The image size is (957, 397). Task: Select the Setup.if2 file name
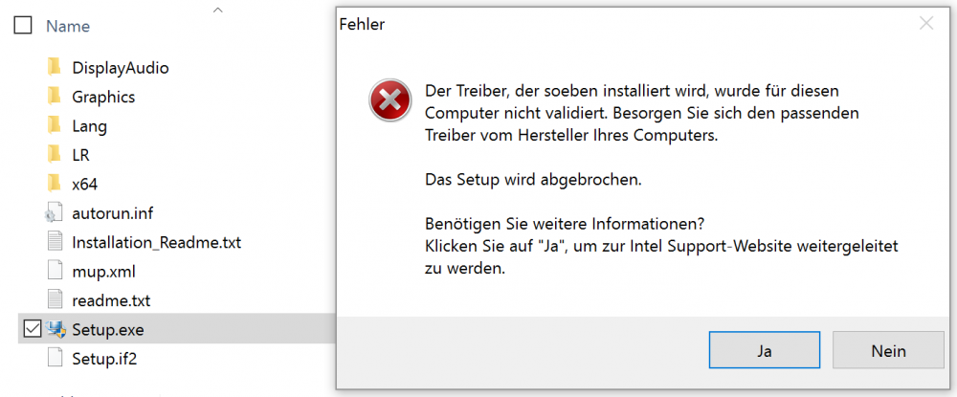pyautogui.click(x=106, y=359)
